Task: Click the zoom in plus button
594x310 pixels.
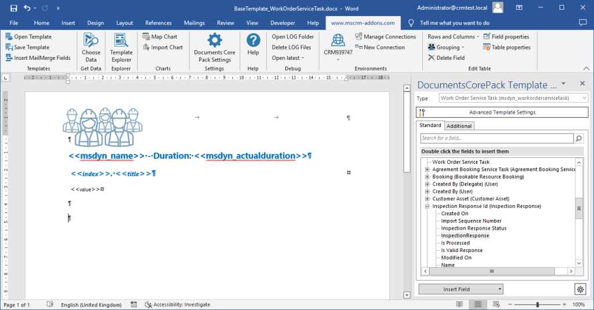Action: pyautogui.click(x=564, y=304)
